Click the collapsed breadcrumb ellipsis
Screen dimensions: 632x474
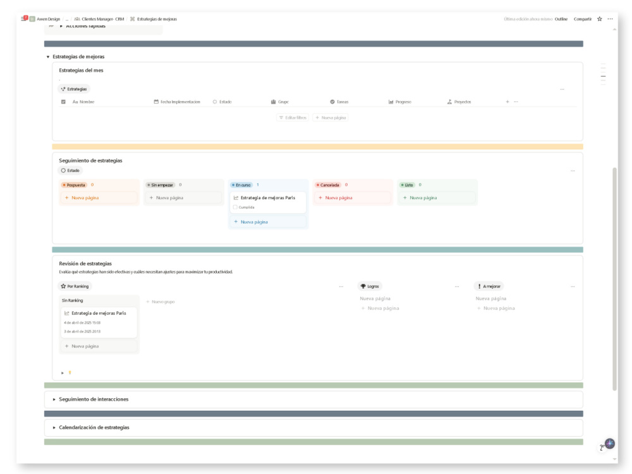[67, 19]
